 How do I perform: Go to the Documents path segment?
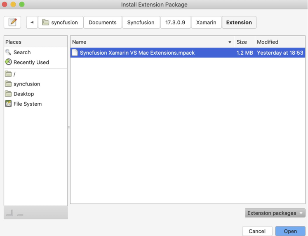point(103,22)
